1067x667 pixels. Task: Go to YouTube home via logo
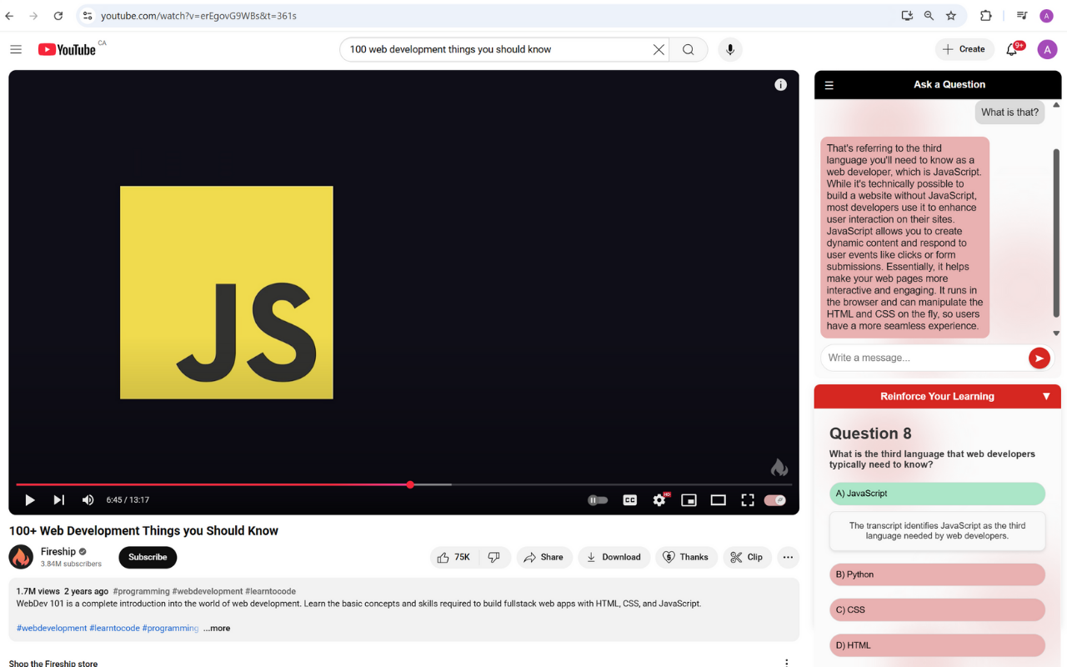tap(67, 50)
